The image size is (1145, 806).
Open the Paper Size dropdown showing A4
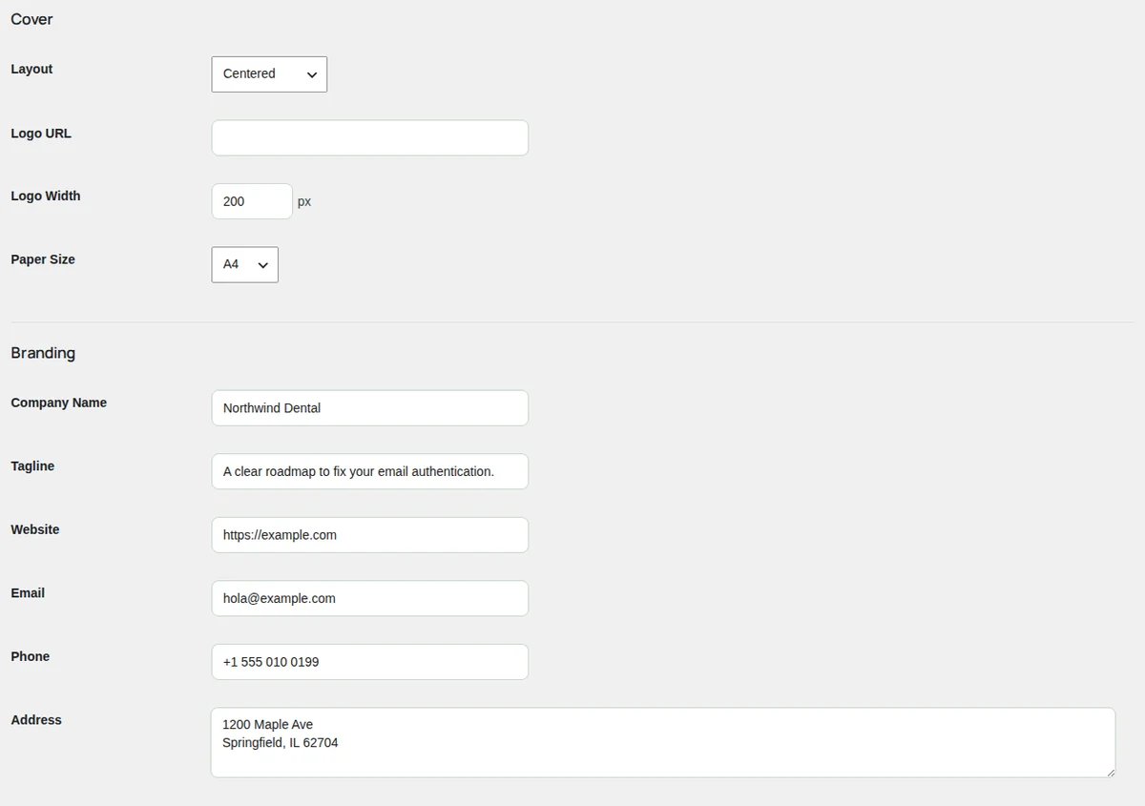click(244, 265)
